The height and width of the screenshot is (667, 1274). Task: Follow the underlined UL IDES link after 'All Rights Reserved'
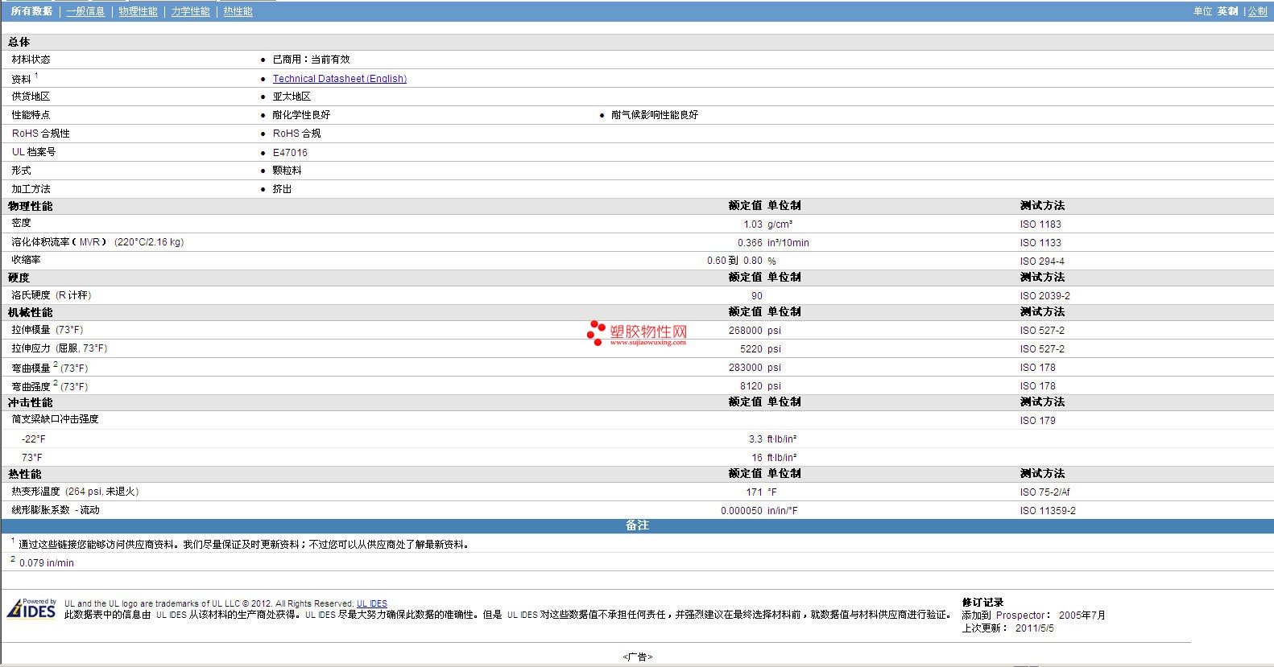click(x=372, y=603)
